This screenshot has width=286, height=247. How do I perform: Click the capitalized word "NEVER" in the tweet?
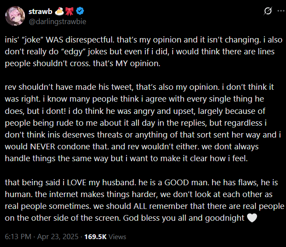click(42, 147)
